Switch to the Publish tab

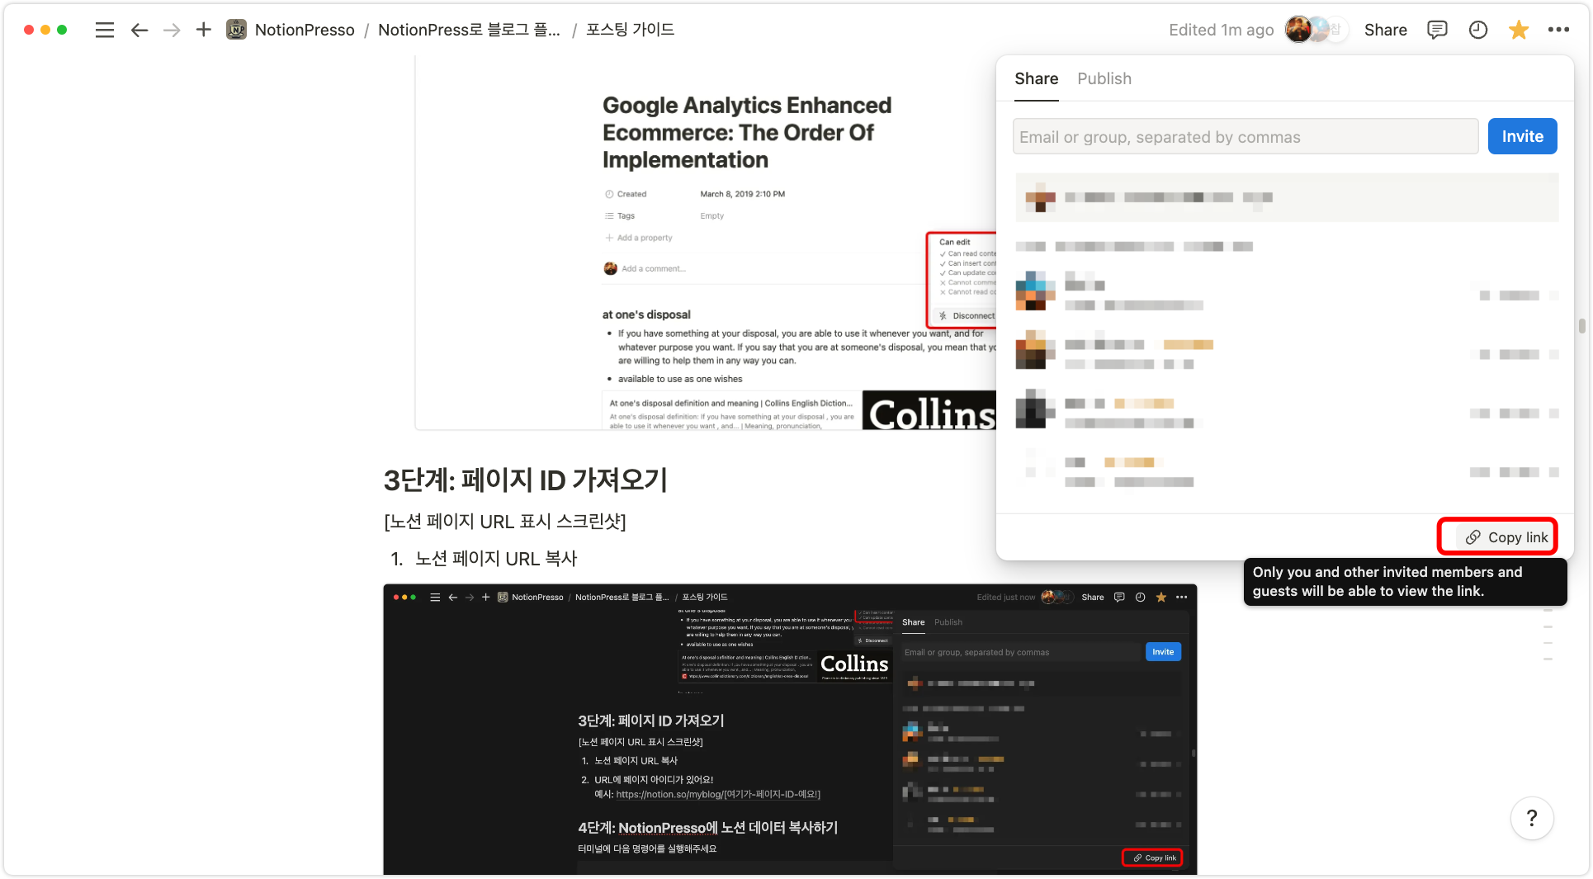coord(1104,79)
